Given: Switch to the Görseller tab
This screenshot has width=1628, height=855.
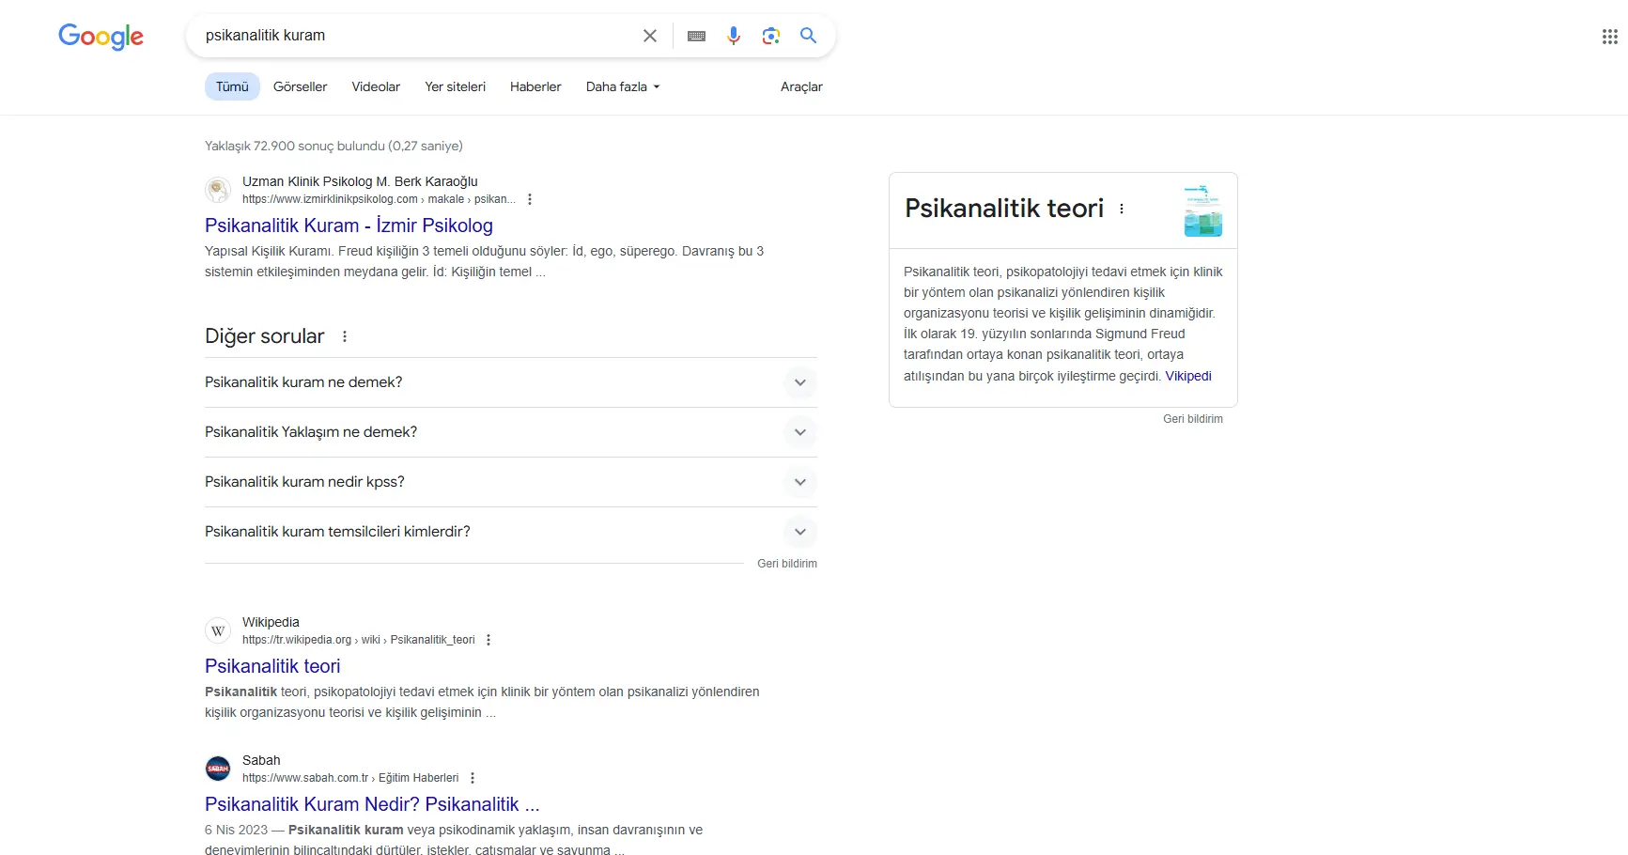Looking at the screenshot, I should 301,86.
